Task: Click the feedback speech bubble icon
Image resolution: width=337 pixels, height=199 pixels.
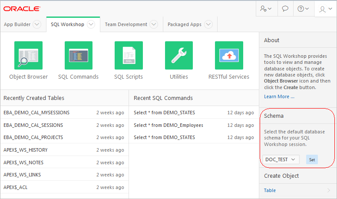Action: (286, 9)
